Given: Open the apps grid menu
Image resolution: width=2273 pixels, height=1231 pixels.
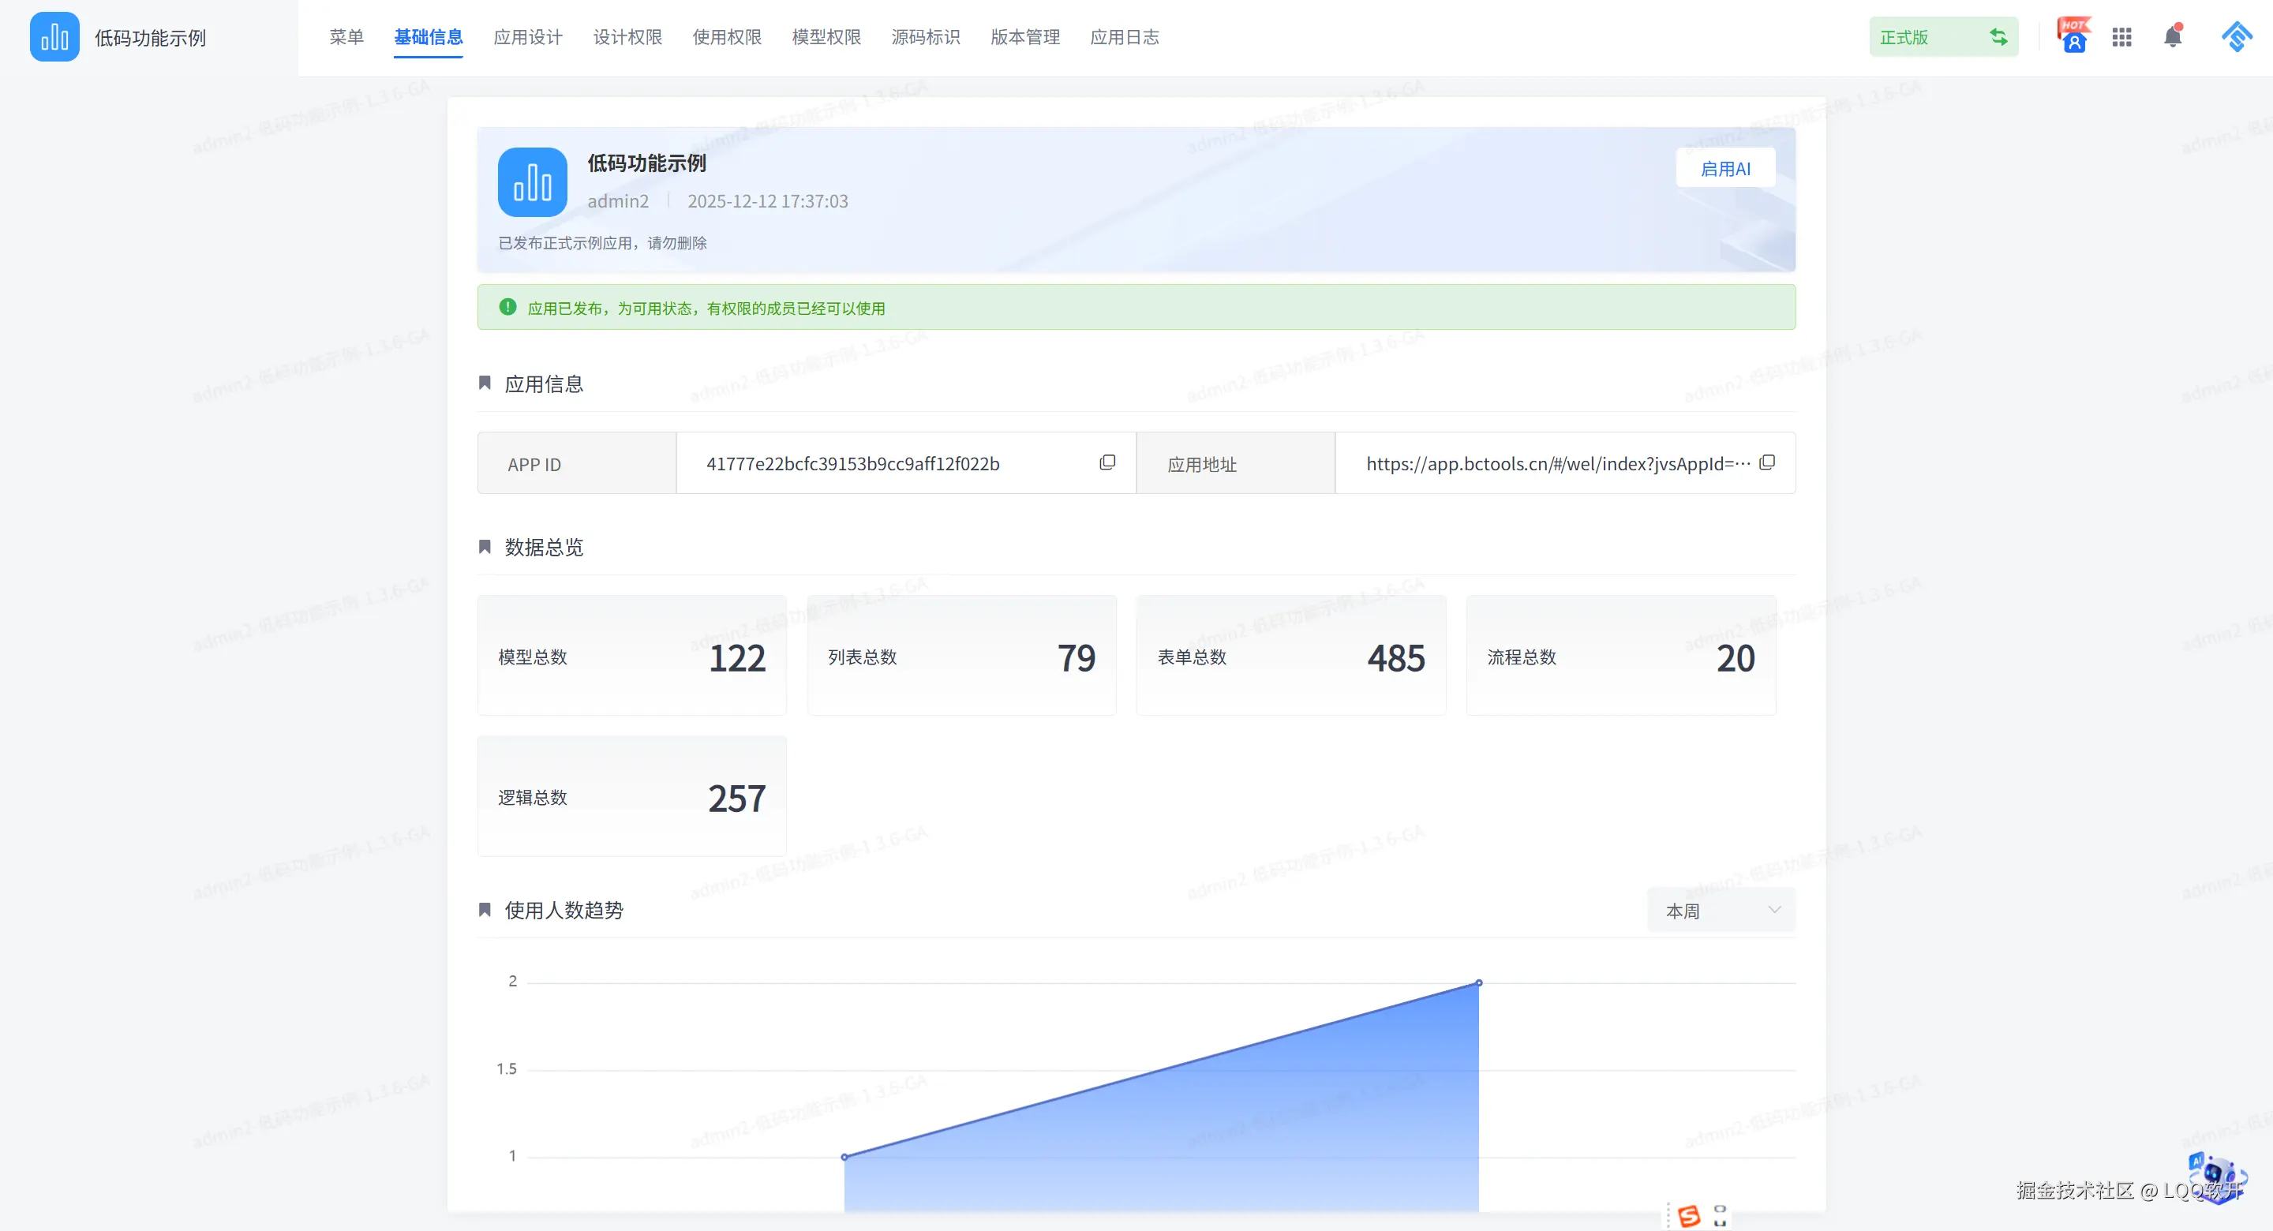Looking at the screenshot, I should coord(2122,37).
